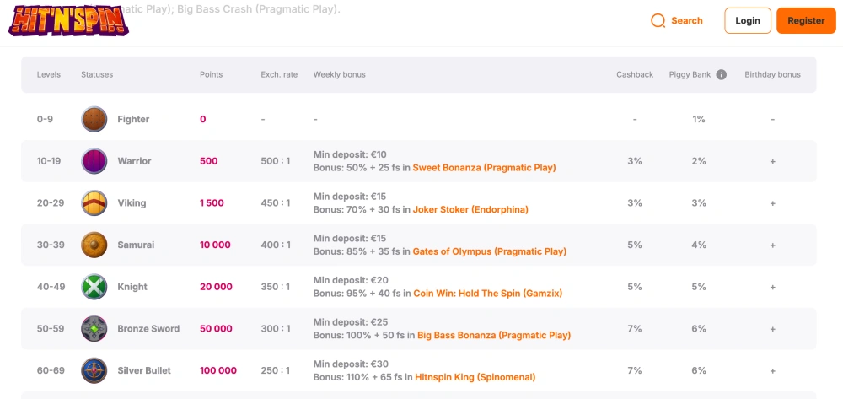Click Fighter's 1% Piggy Bank value
Viewport: 843px width, 399px height.
698,120
